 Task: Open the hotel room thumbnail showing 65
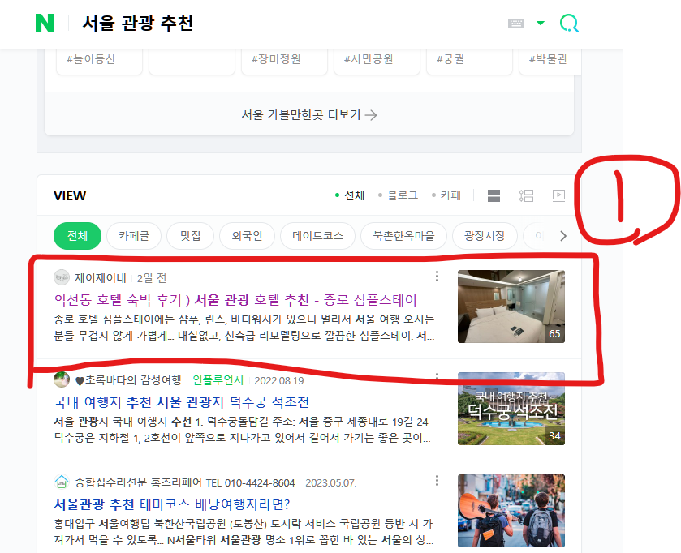click(x=511, y=307)
